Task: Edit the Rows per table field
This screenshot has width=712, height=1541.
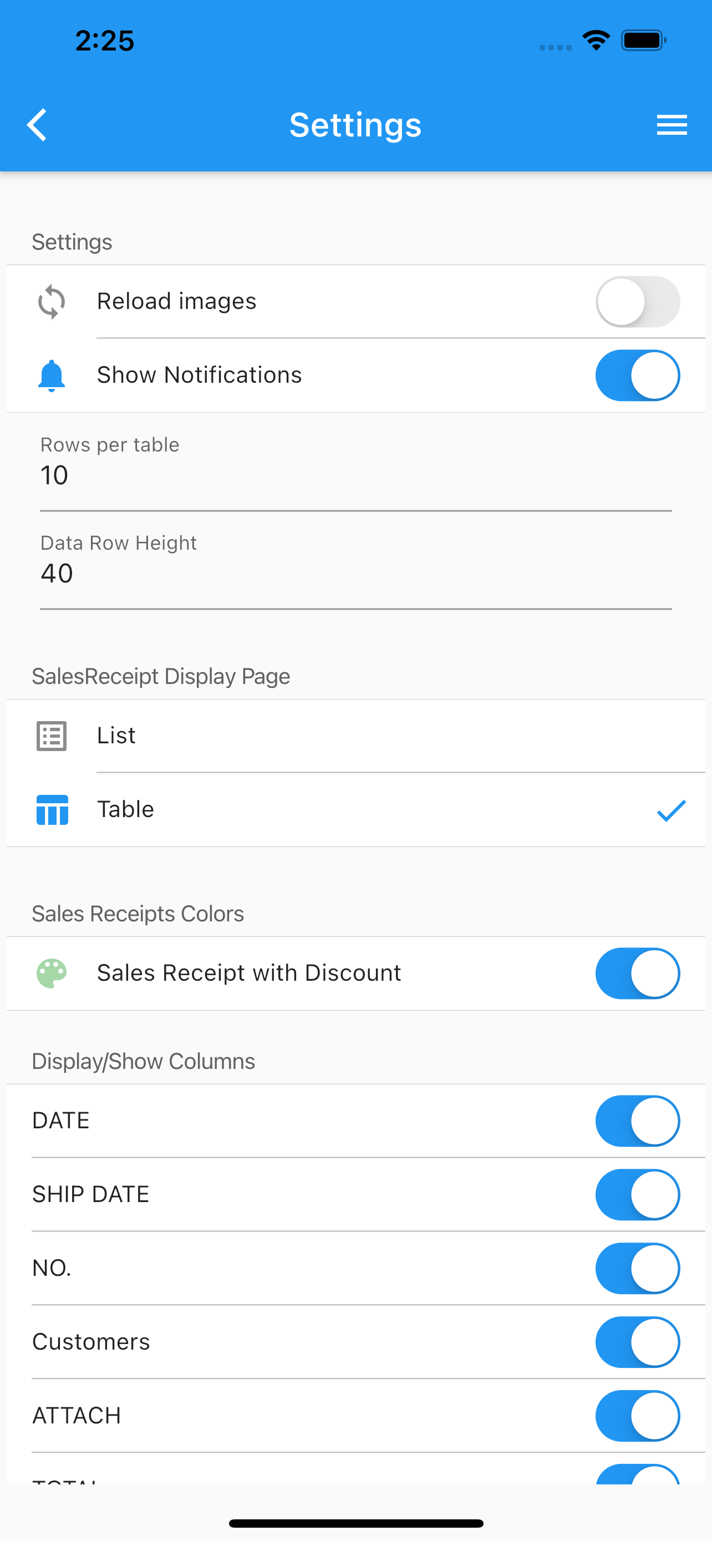Action: point(355,468)
